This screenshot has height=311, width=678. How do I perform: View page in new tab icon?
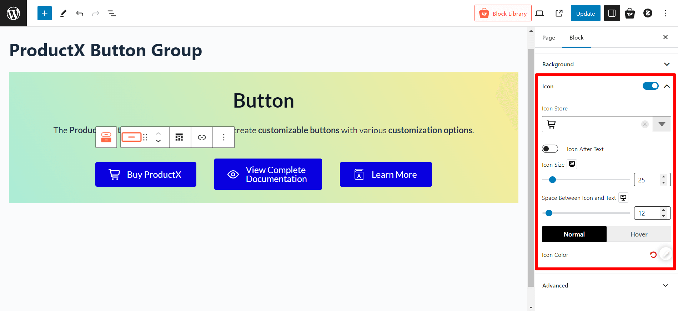[x=559, y=13]
